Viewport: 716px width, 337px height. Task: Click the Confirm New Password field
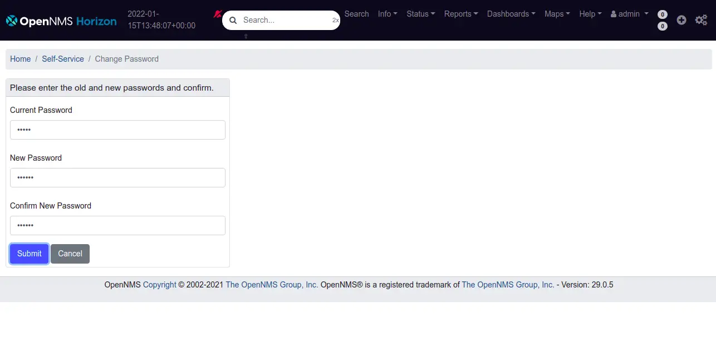pyautogui.click(x=117, y=225)
